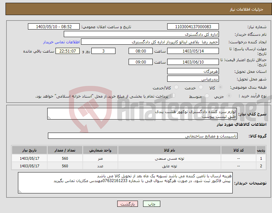This screenshot has height=213, width=272.
Task: Click quantity 560 in the لوله عایق row
Action: pyautogui.click(x=65, y=166)
